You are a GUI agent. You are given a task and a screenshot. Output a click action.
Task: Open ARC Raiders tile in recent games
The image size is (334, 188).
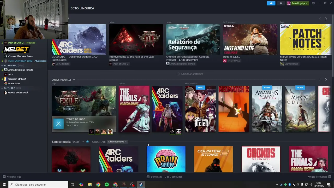click(167, 109)
